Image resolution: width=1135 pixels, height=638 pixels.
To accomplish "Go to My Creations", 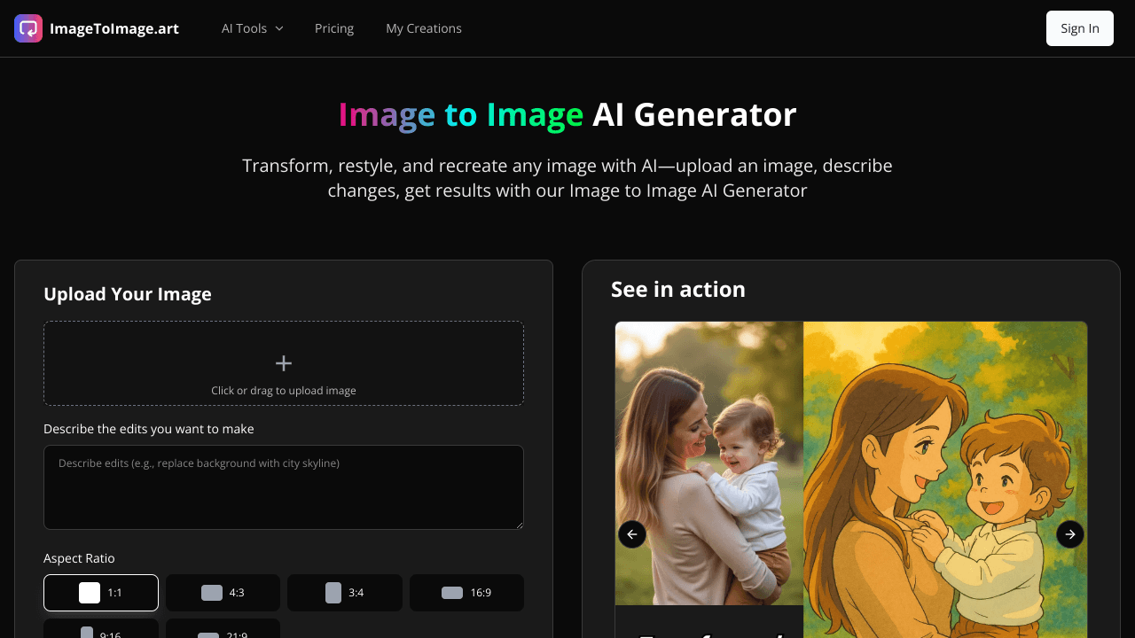I will pos(424,28).
